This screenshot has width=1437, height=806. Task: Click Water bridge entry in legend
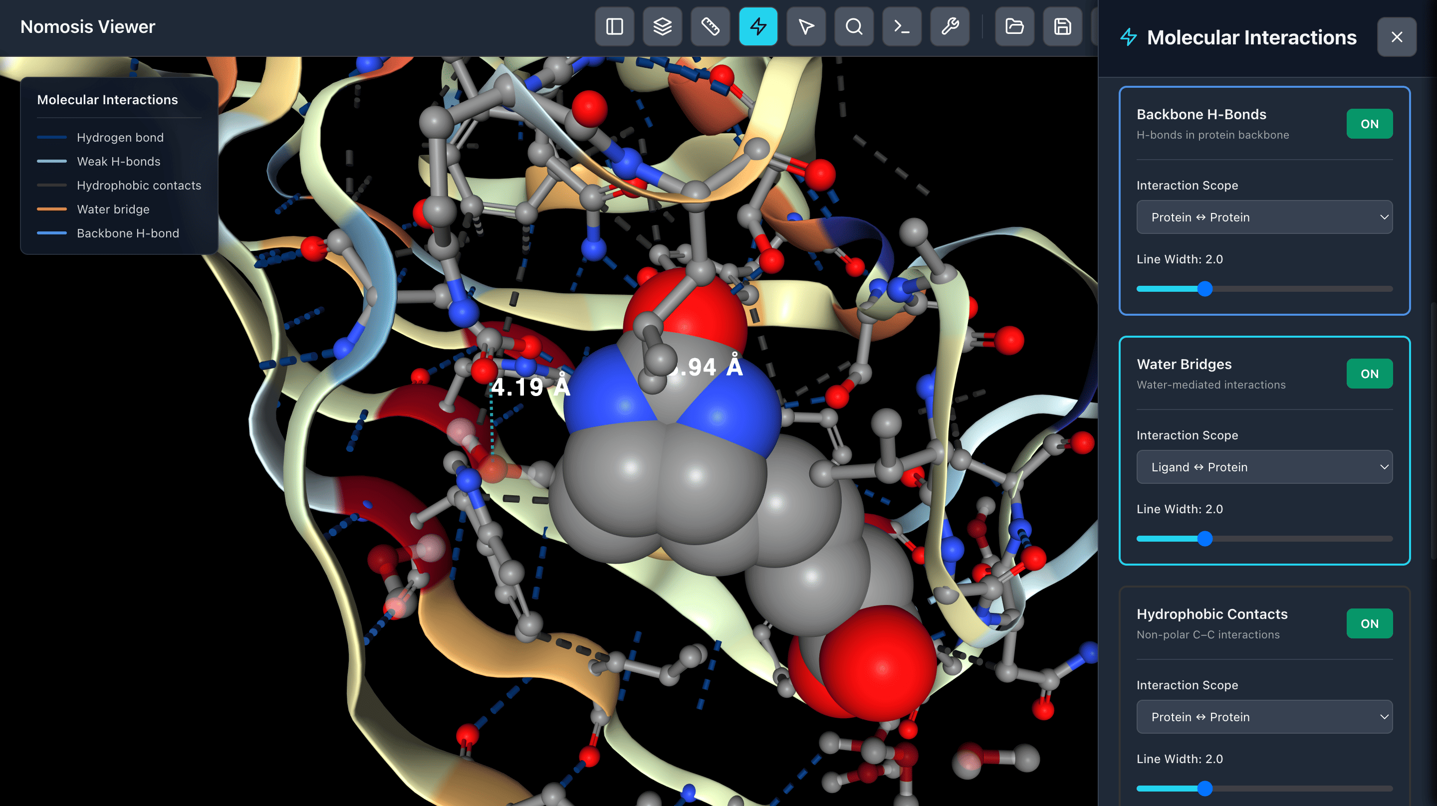click(x=113, y=209)
